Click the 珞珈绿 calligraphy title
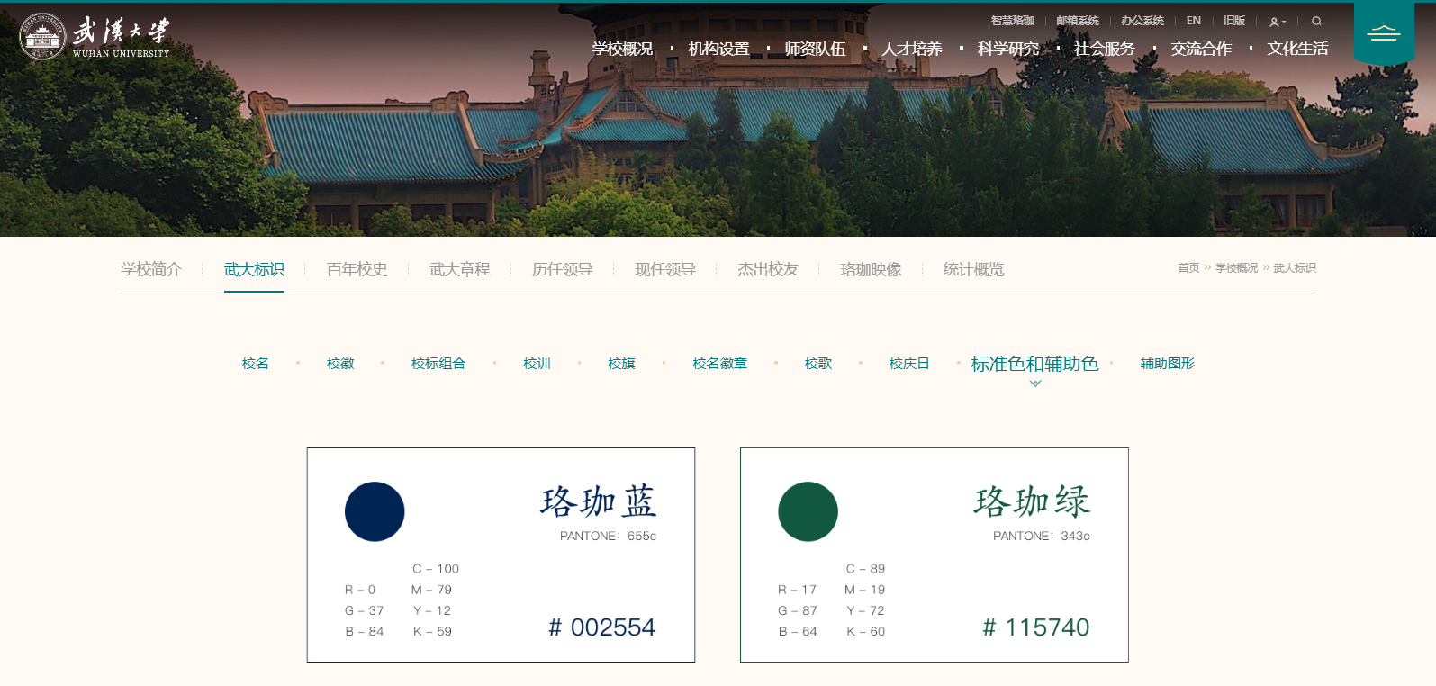This screenshot has height=686, width=1436. (x=1032, y=501)
